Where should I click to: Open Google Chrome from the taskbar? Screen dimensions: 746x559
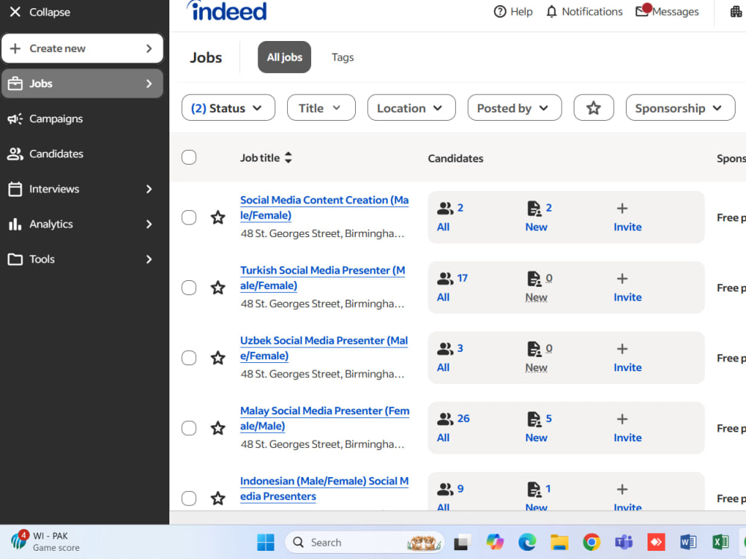tap(592, 543)
